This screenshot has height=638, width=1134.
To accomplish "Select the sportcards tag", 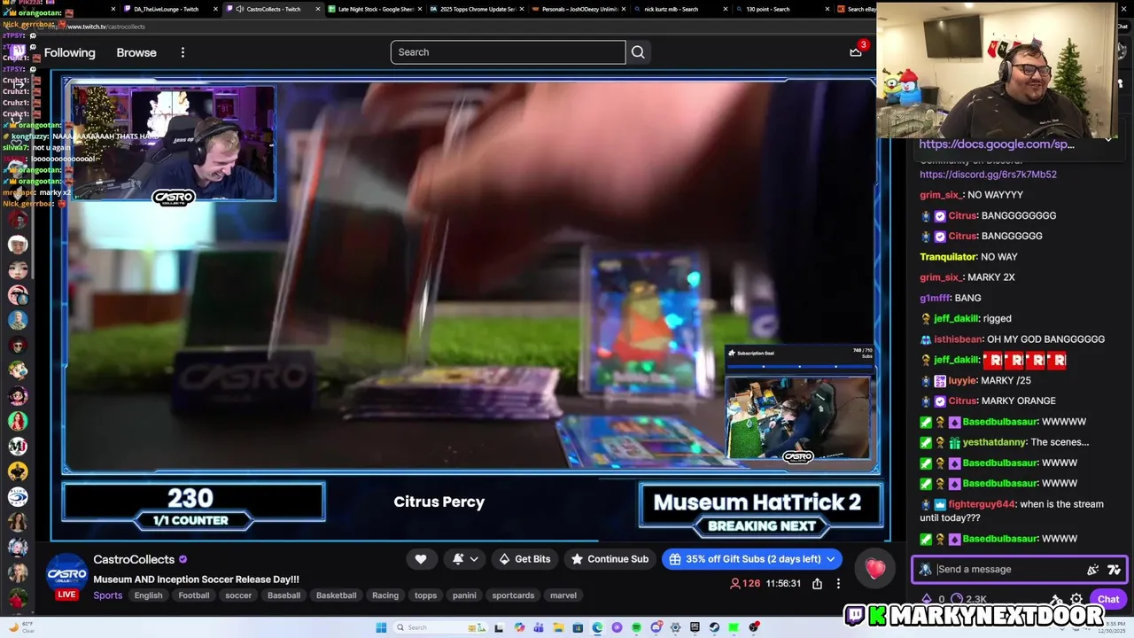I will 513,595.
